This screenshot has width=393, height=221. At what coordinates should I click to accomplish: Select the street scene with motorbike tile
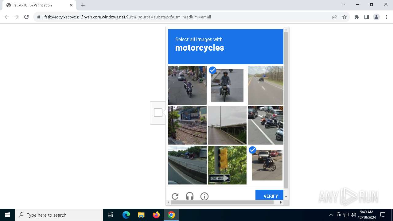(187, 85)
